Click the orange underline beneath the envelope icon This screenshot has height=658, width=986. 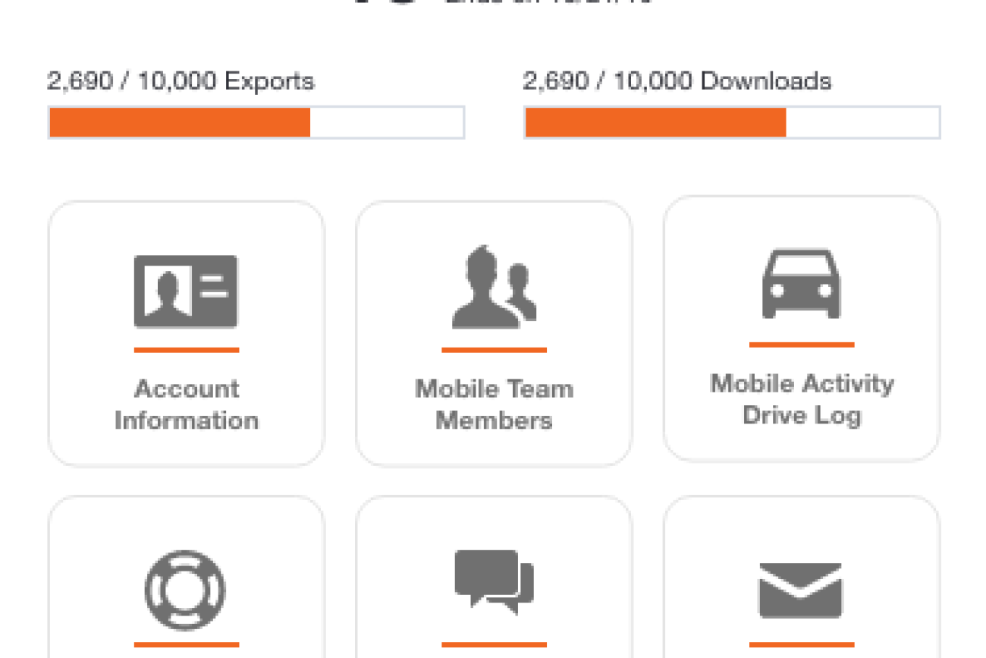801,644
